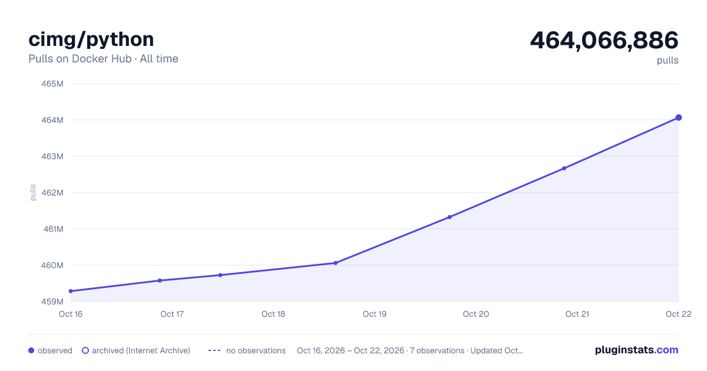Select the data point just before Oct 17
707x371 pixels.
(160, 280)
